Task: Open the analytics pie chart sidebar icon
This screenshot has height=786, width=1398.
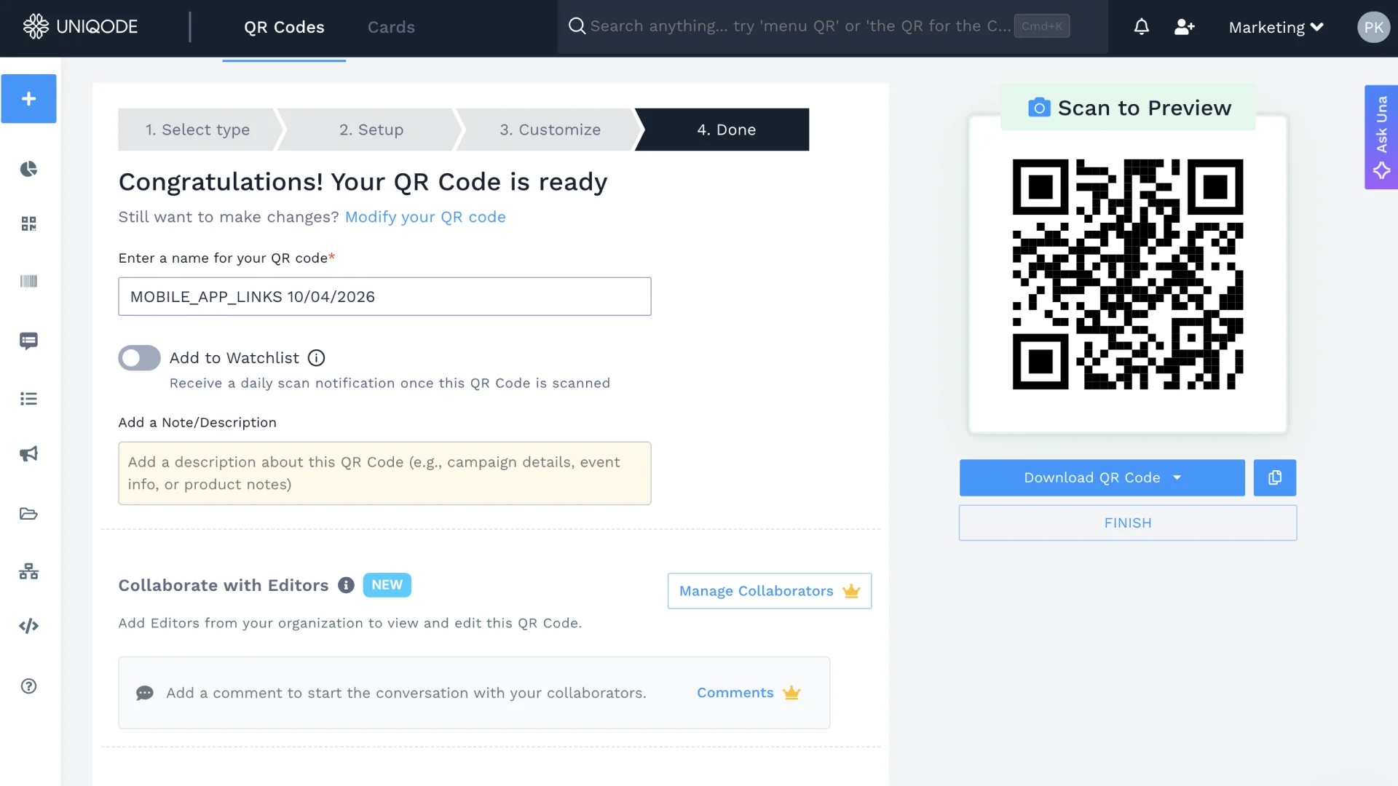Action: pos(28,169)
